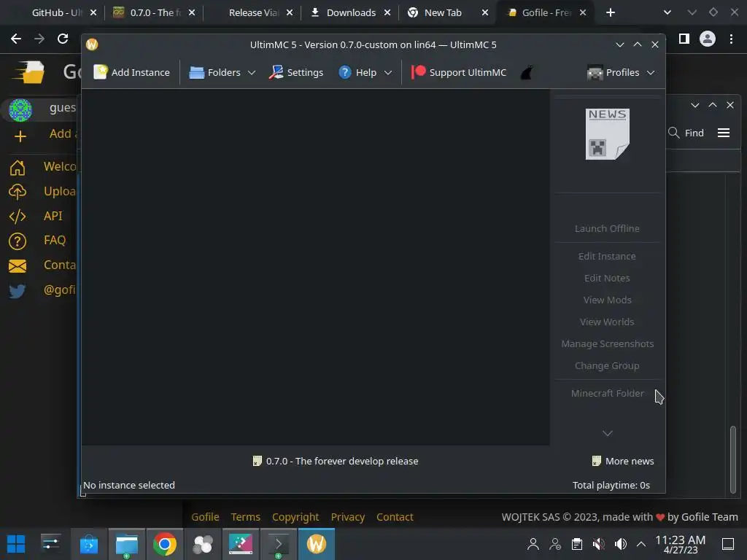Screen dimensions: 747x560
Task: Click the black cat icon in toolbar
Action: click(527, 72)
